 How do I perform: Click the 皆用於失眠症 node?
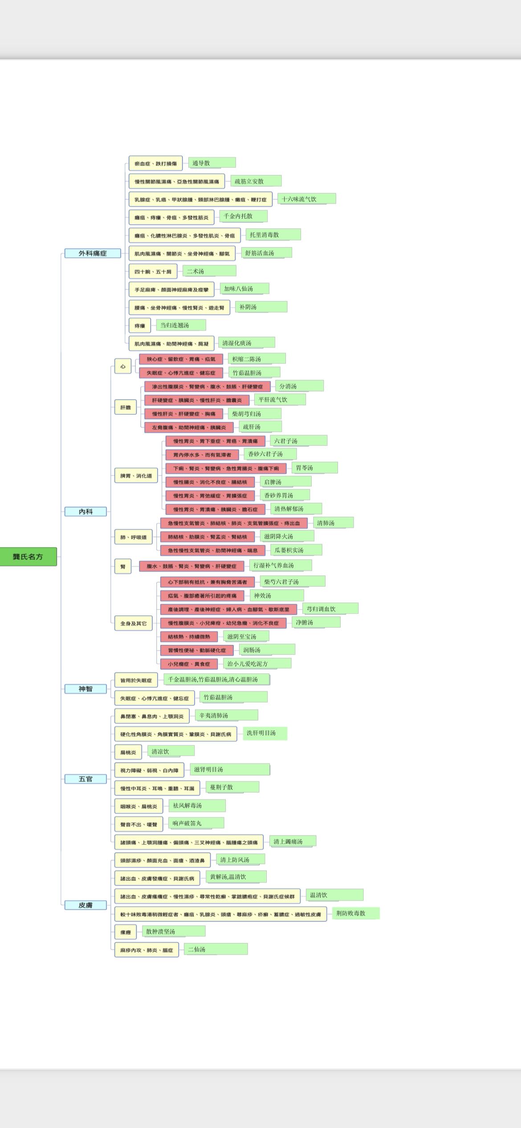click(x=136, y=680)
